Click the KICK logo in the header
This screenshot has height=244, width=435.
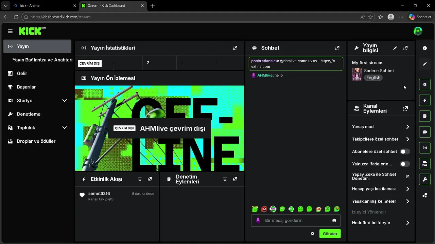[32, 31]
